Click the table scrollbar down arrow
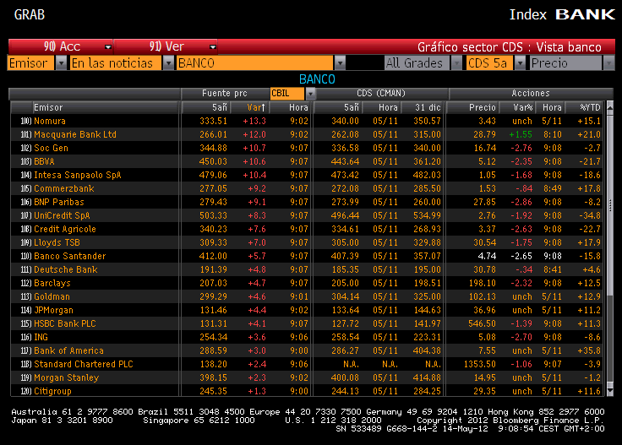The image size is (622, 445). coord(609,391)
